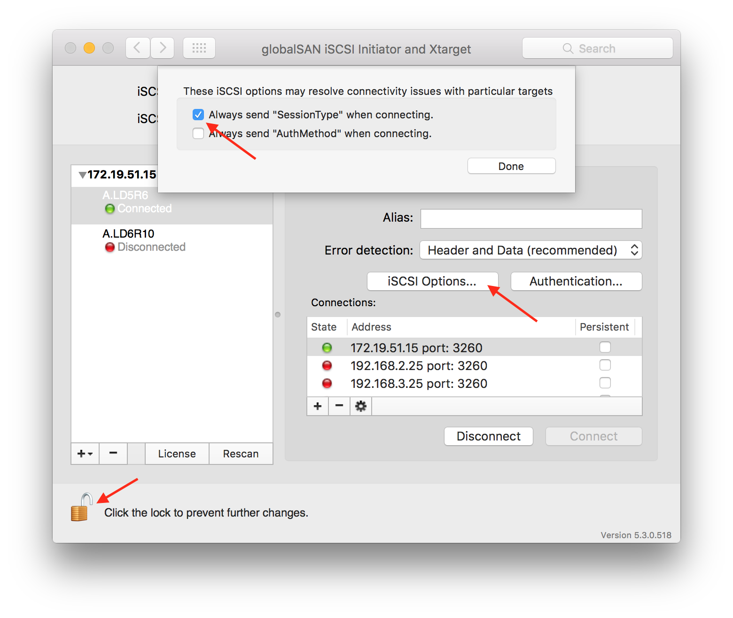Check Always send "AuthMethod" checkbox
Image resolution: width=733 pixels, height=618 pixels.
(198, 133)
